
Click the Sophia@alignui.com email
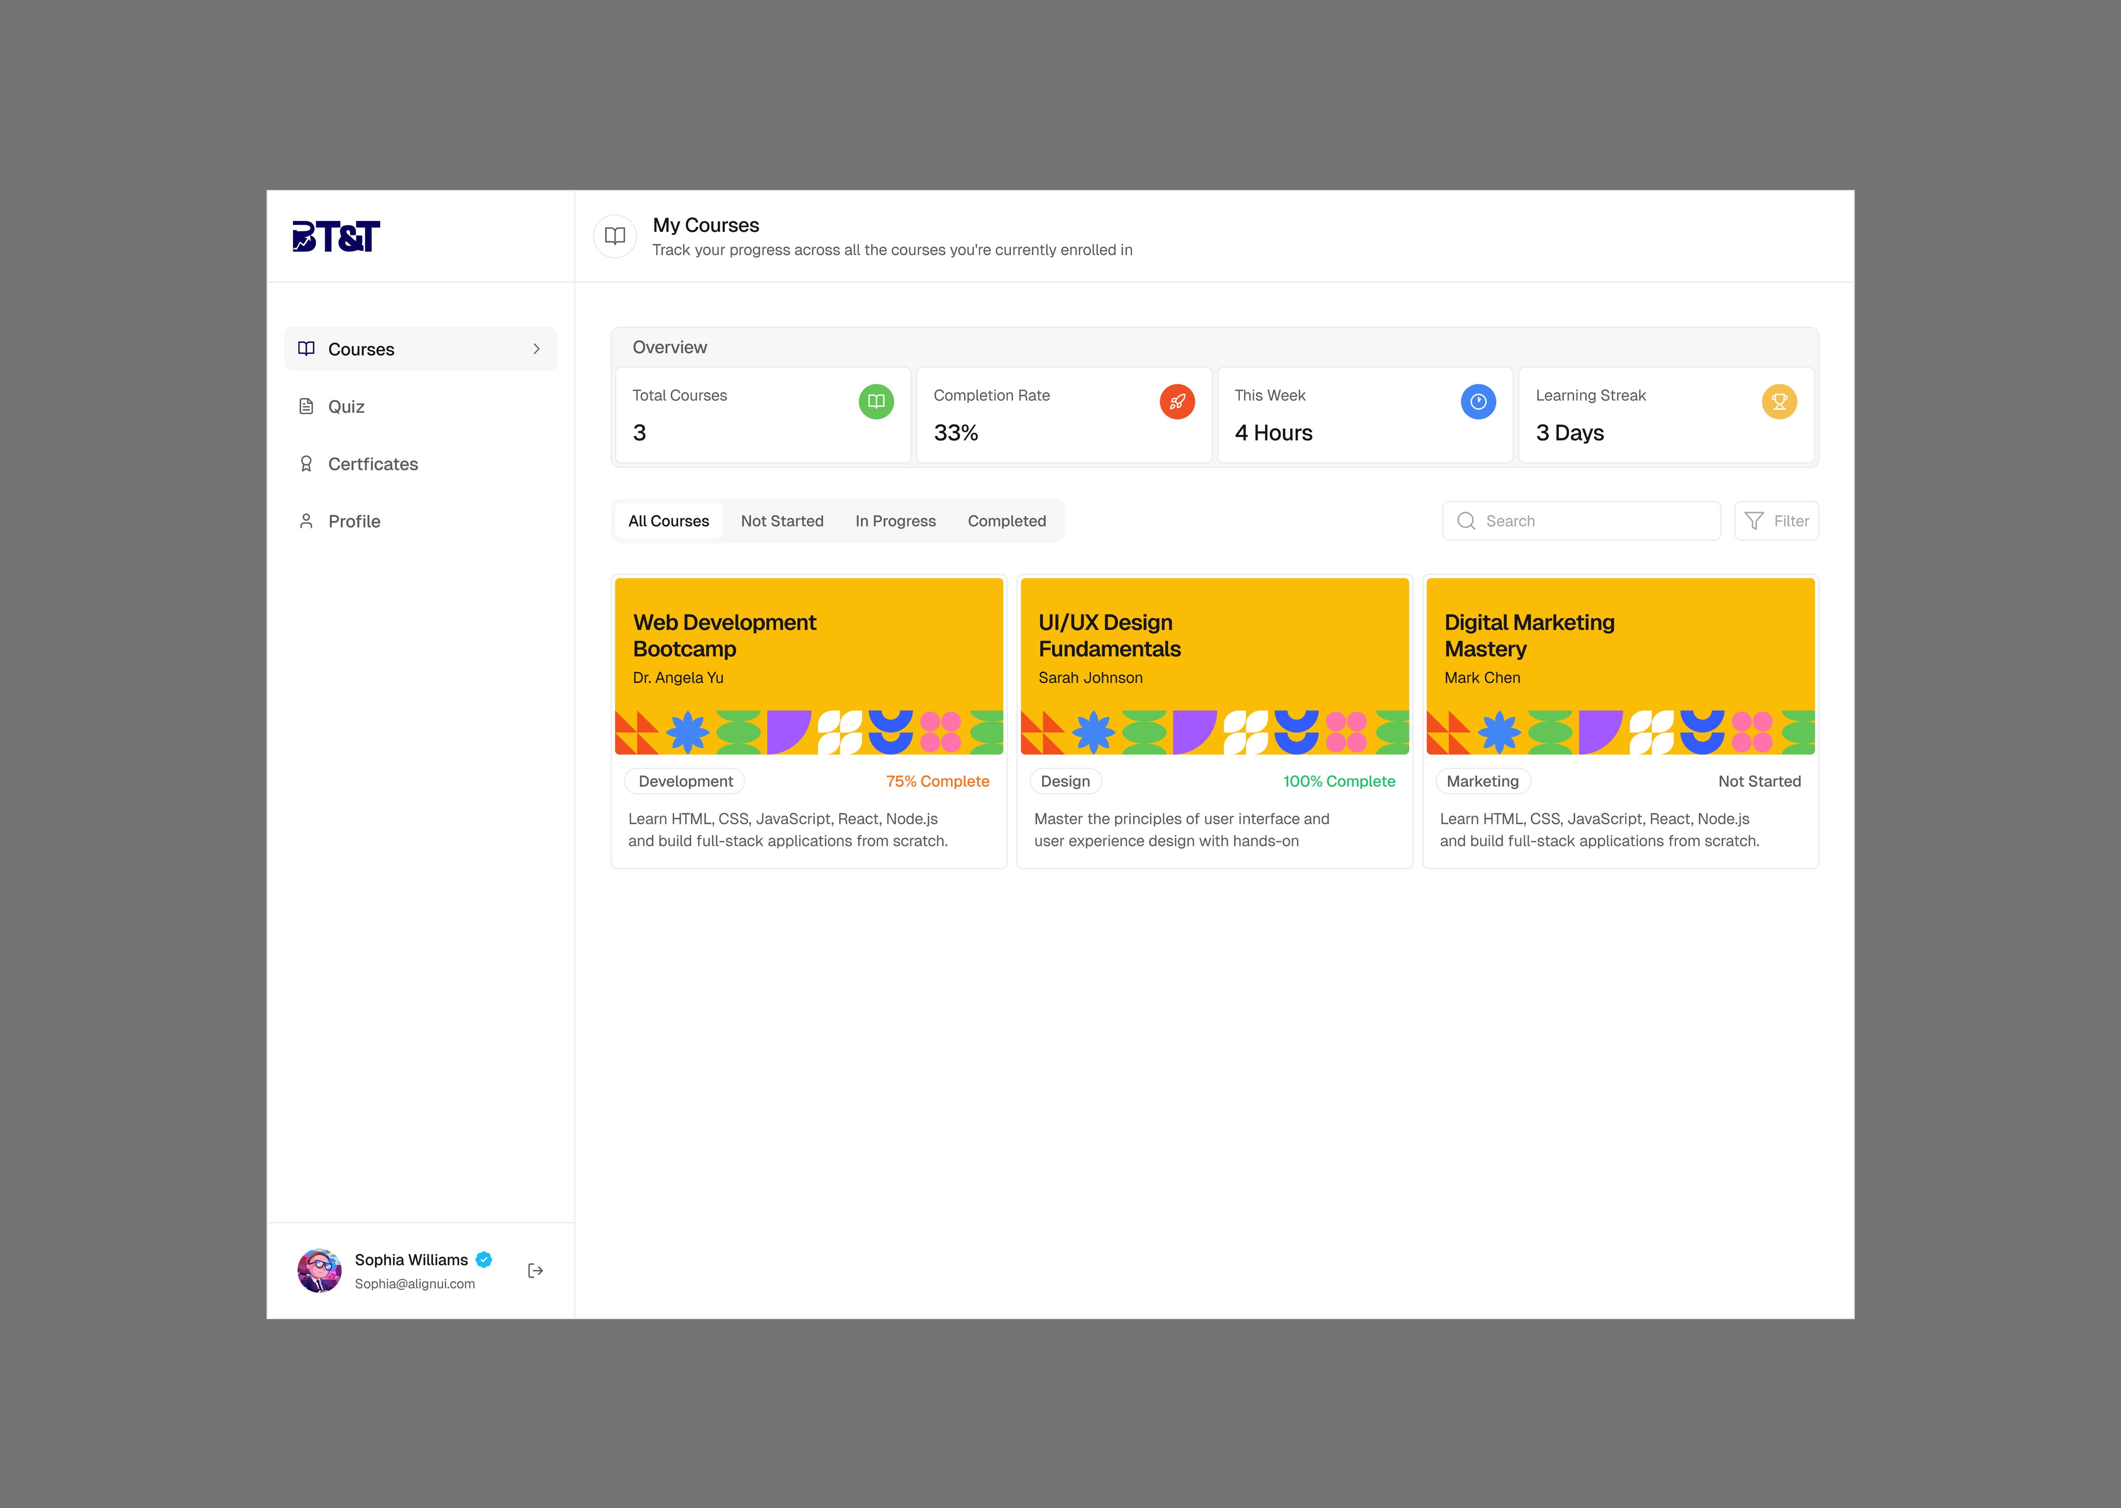414,1283
